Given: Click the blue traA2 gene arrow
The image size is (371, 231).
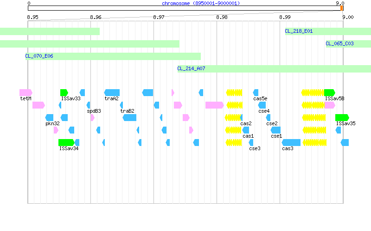Looking at the screenshot, I should [x=112, y=93].
